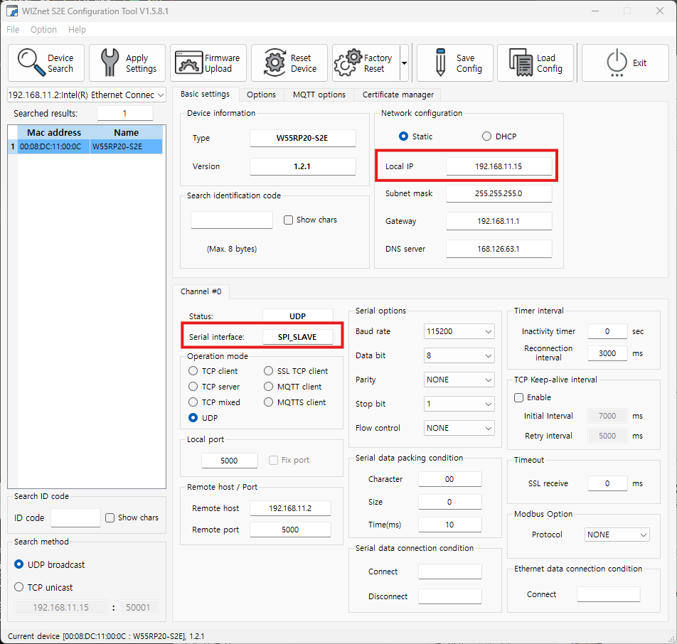The height and width of the screenshot is (644, 677).
Task: Expand the Factory Reset dropdown arrow
Action: coord(404,63)
